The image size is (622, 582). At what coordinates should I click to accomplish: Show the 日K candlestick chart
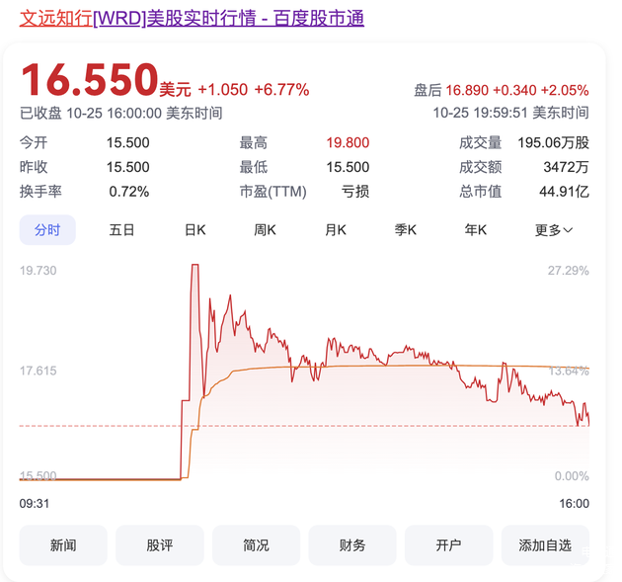coord(195,230)
